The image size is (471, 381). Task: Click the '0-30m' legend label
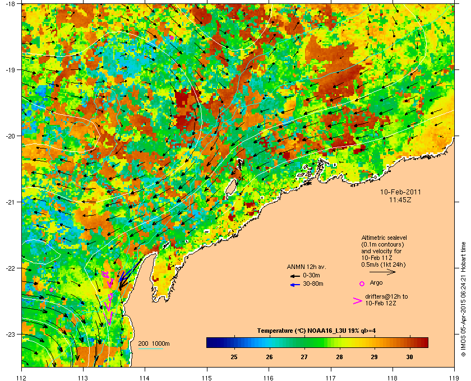click(311, 275)
